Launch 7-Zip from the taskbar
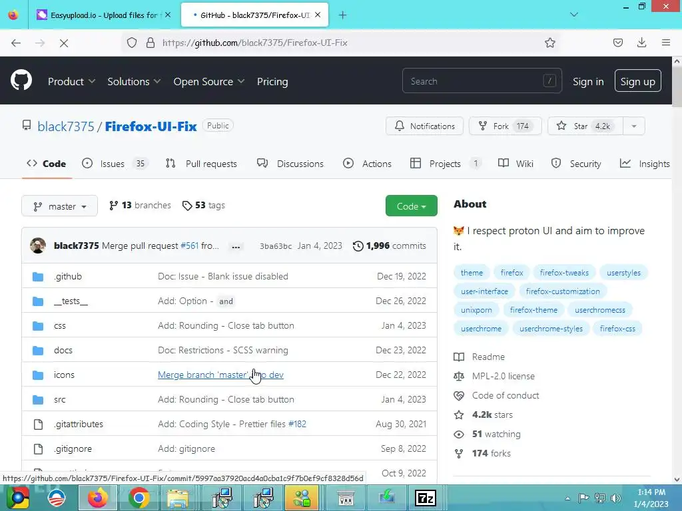Image resolution: width=682 pixels, height=511 pixels. click(426, 498)
